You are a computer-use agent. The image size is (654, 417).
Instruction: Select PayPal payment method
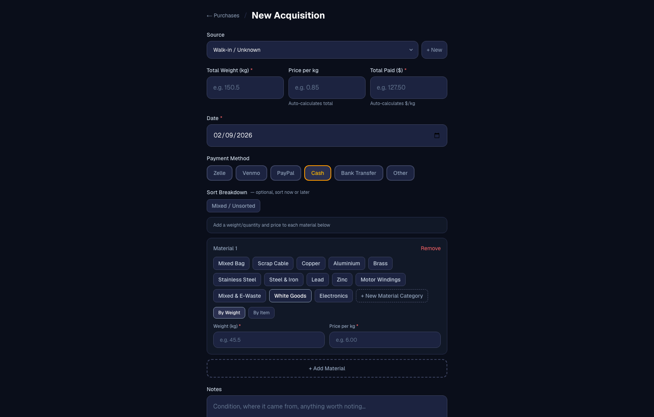click(x=286, y=173)
